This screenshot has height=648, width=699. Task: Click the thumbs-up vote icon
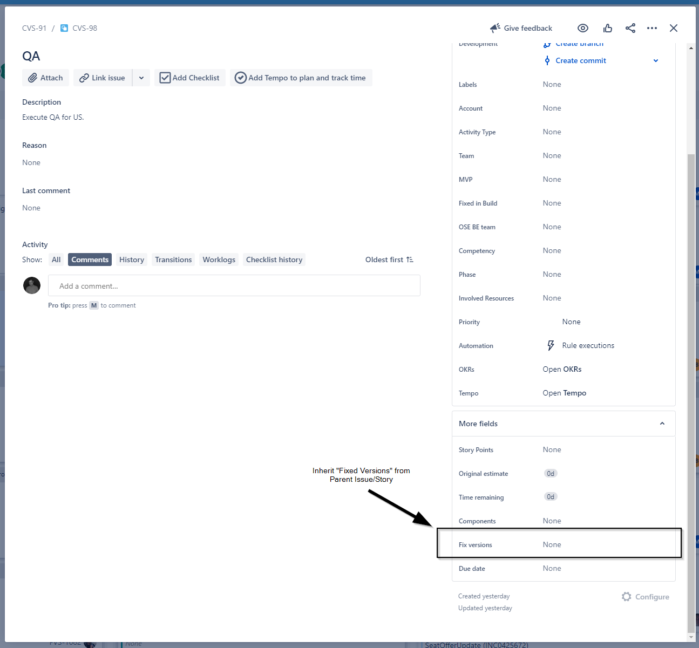608,28
